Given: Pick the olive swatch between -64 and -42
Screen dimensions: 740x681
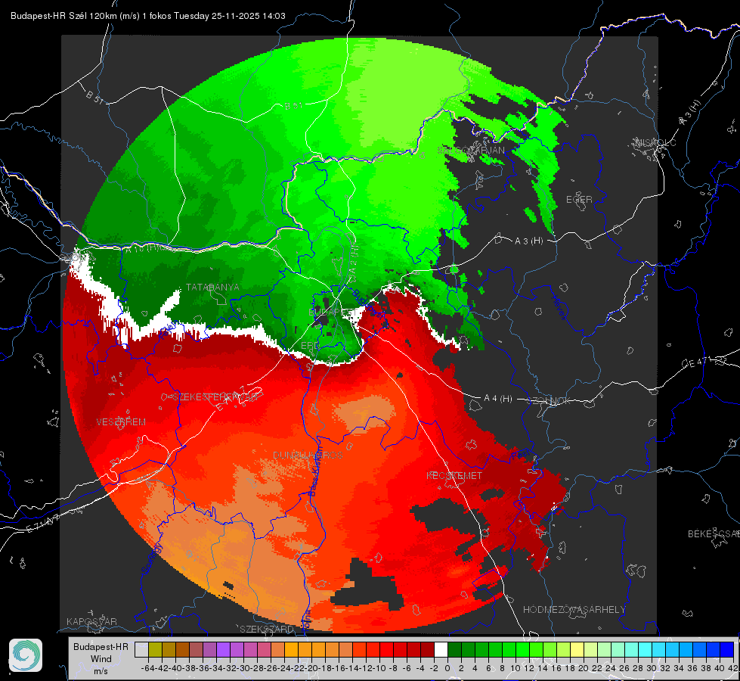Looking at the screenshot, I should pos(155,649).
